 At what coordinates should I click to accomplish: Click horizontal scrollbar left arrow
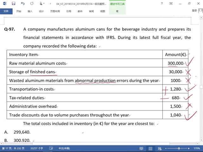point(1,143)
